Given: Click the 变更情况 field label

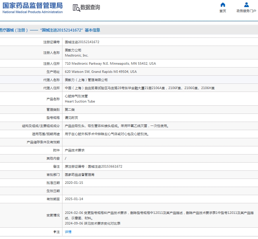Looking at the screenshot, I should tap(53, 215).
